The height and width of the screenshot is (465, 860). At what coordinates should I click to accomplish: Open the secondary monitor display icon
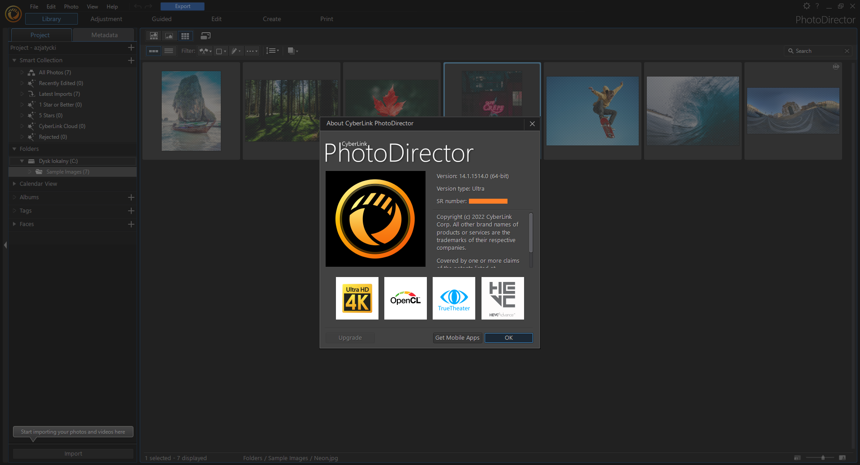pos(206,36)
